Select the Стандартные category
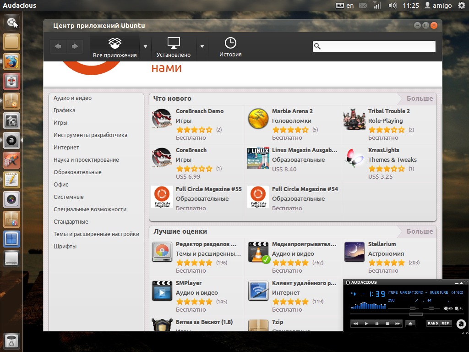Viewport: 469px width, 352px height. pos(71,222)
